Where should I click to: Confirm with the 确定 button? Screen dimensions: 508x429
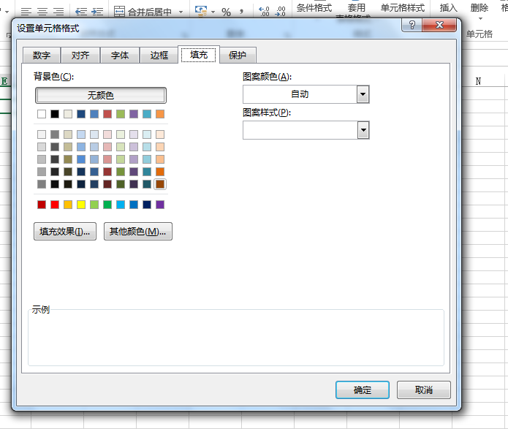363,390
